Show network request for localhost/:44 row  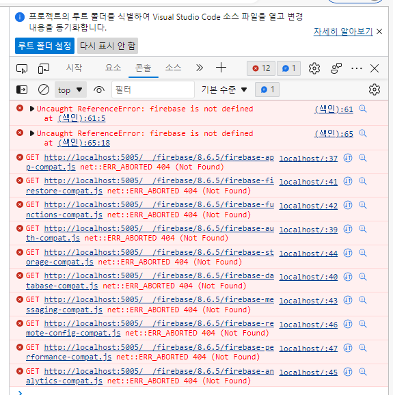(348, 253)
